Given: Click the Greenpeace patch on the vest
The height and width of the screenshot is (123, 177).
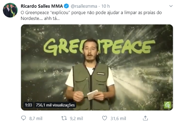Looking at the screenshot, I should tap(101, 74).
